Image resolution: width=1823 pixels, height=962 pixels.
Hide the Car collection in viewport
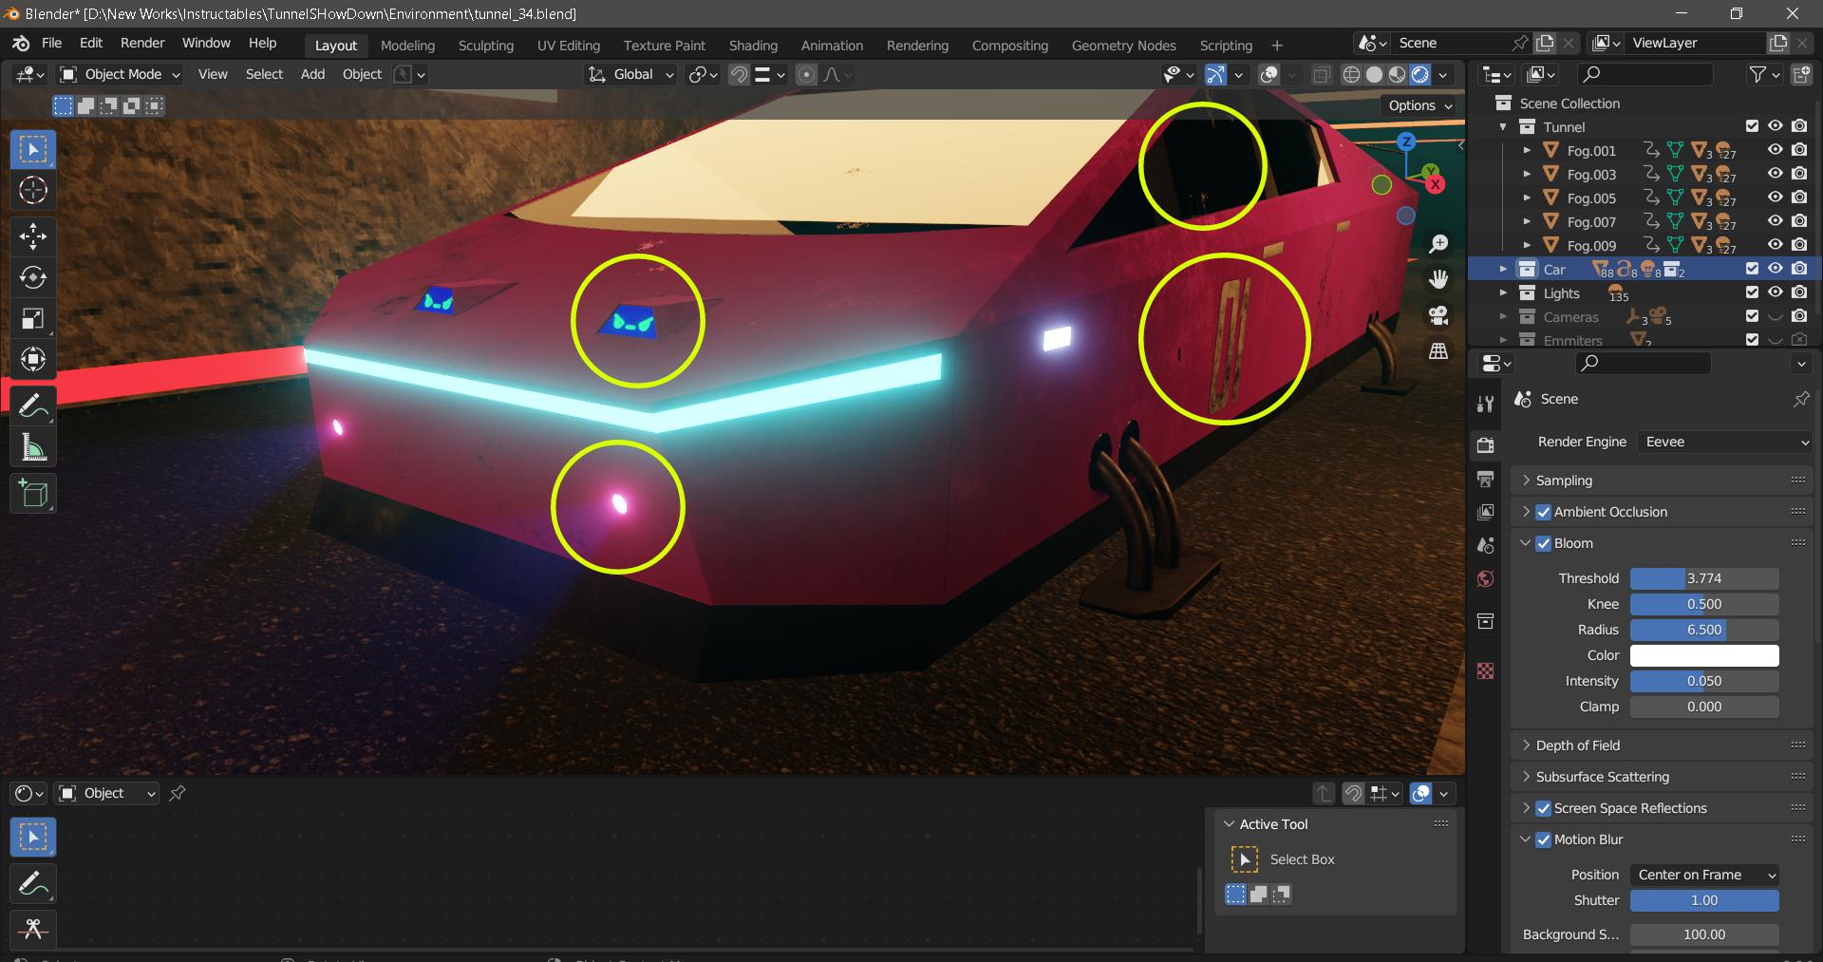pos(1775,269)
